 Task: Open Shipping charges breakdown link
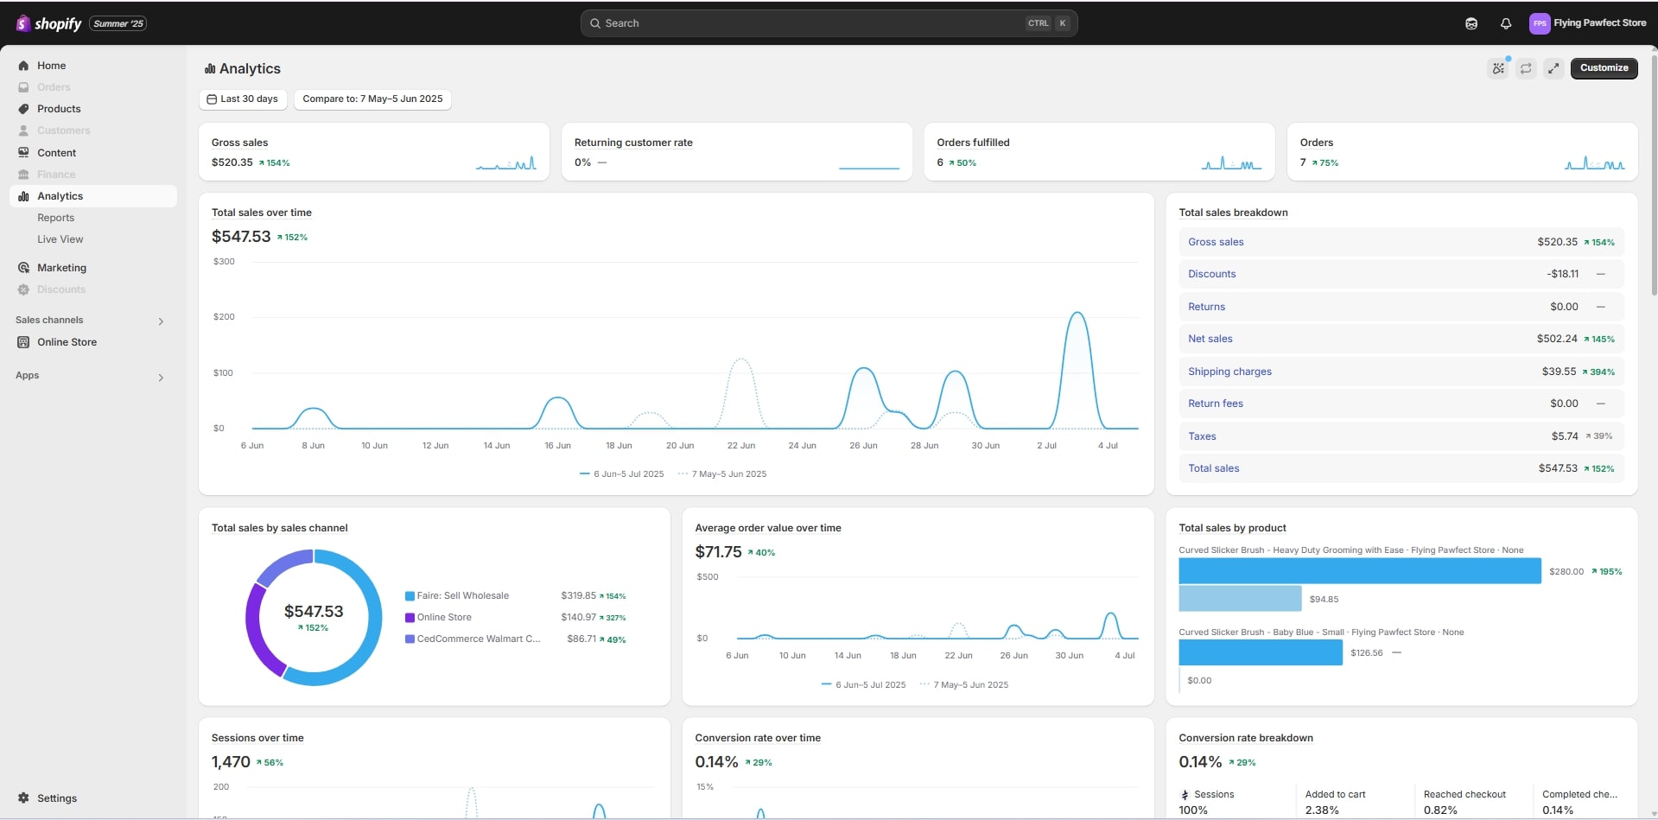point(1229,372)
